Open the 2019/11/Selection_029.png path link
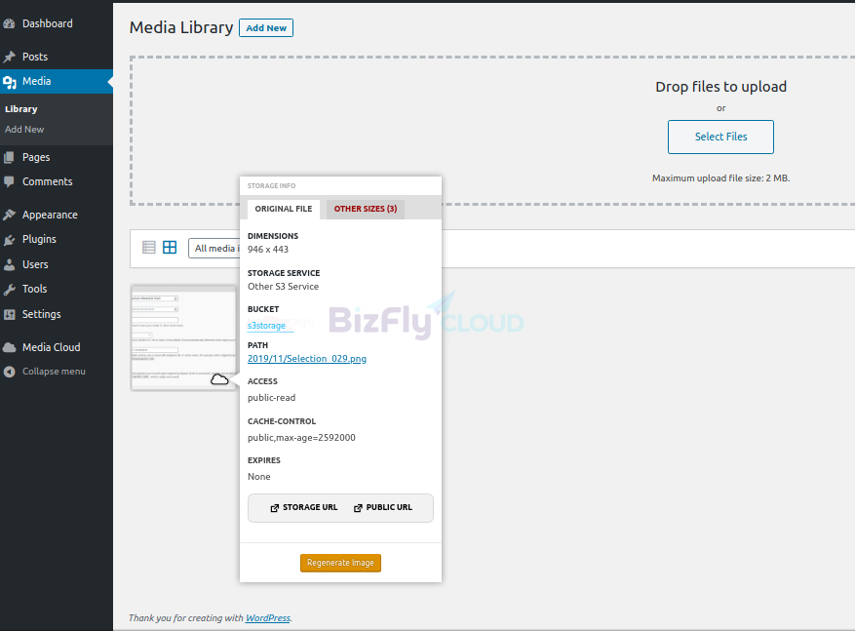The width and height of the screenshot is (855, 631). click(x=307, y=359)
